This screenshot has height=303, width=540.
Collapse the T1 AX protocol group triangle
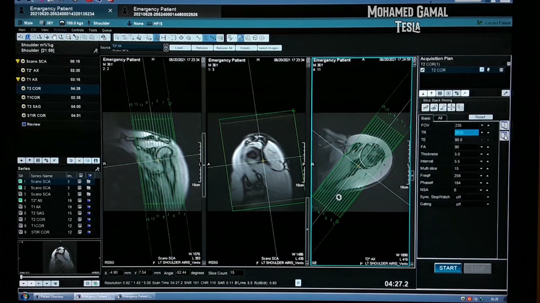pyautogui.click(x=18, y=79)
